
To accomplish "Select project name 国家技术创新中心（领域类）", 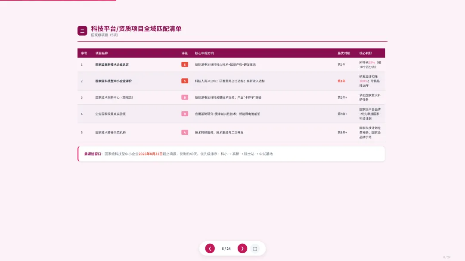I will click(114, 97).
